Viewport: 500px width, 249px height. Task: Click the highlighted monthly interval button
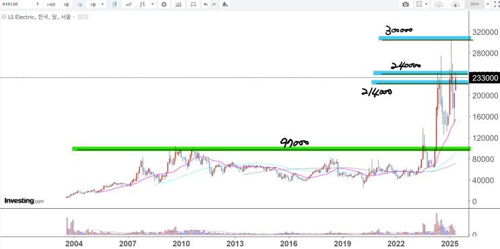pos(79,4)
